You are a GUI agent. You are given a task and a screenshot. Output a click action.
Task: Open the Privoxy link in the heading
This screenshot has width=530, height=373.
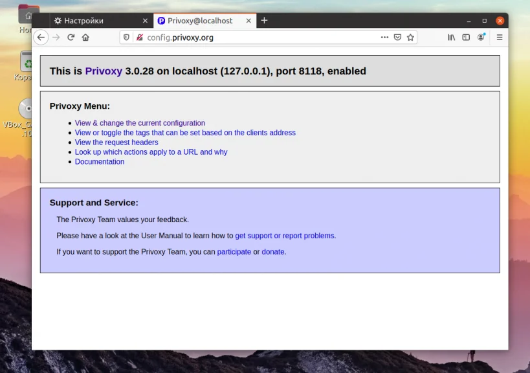(104, 71)
